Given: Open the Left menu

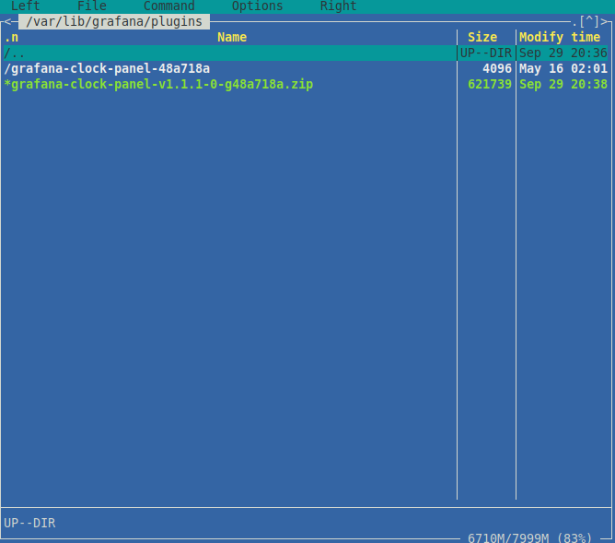Looking at the screenshot, I should tap(26, 6).
